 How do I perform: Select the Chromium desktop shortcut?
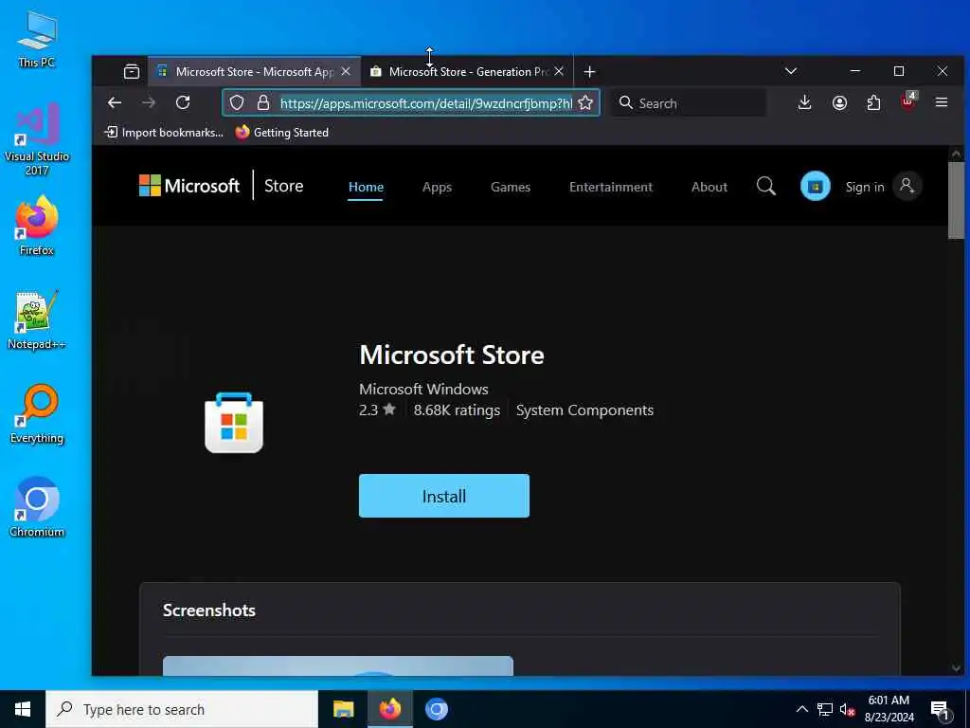click(x=37, y=508)
